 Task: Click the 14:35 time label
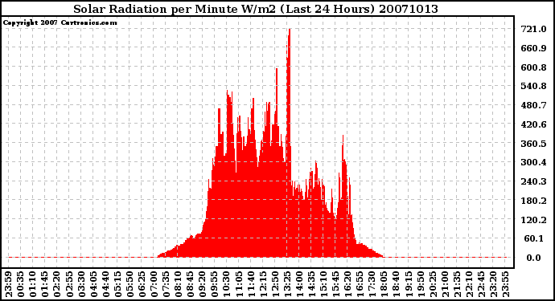click(311, 284)
